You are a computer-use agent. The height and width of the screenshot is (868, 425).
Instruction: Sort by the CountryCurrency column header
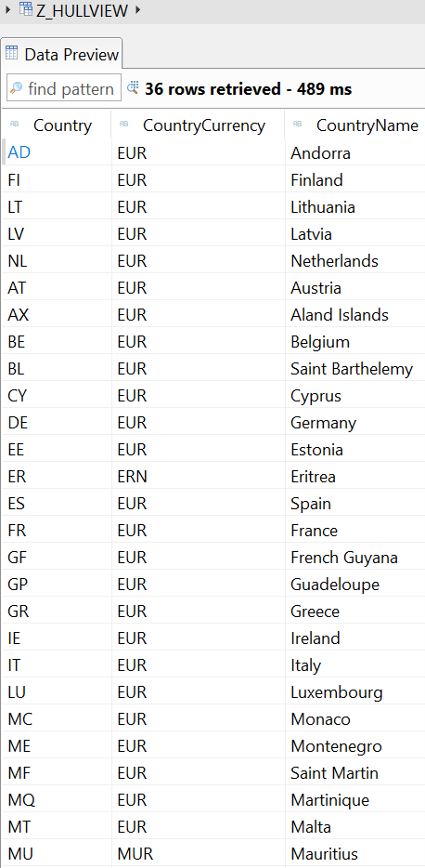198,125
